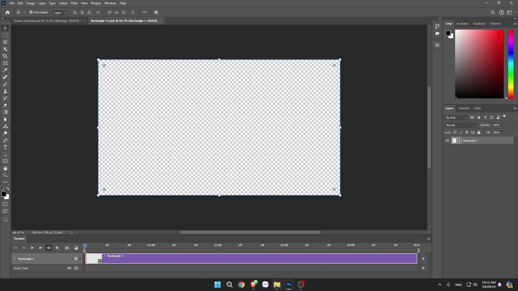Activate the Type tool

click(5, 147)
